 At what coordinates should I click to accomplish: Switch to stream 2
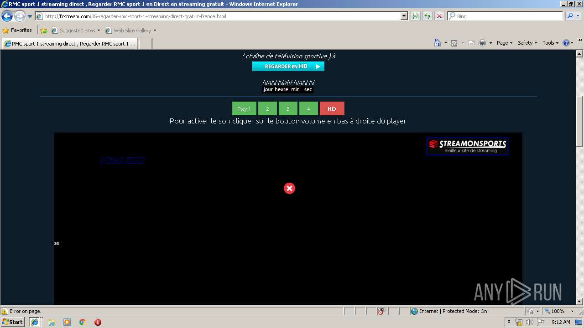point(268,108)
